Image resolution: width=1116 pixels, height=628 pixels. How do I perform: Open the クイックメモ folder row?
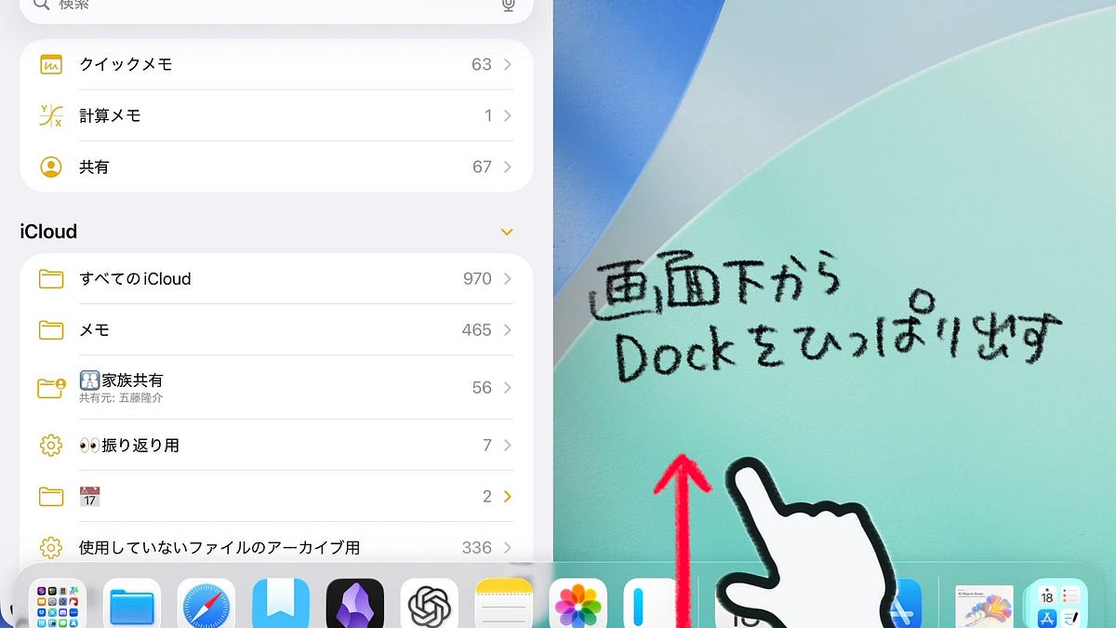276,64
